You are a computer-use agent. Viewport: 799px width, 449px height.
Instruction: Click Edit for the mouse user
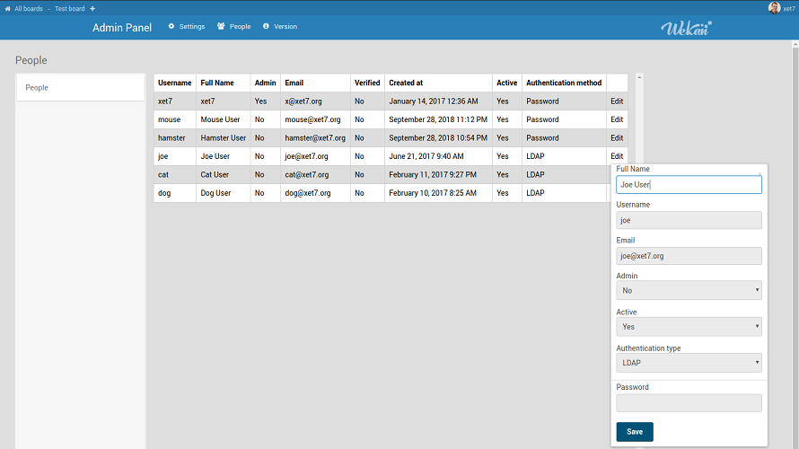(x=617, y=119)
